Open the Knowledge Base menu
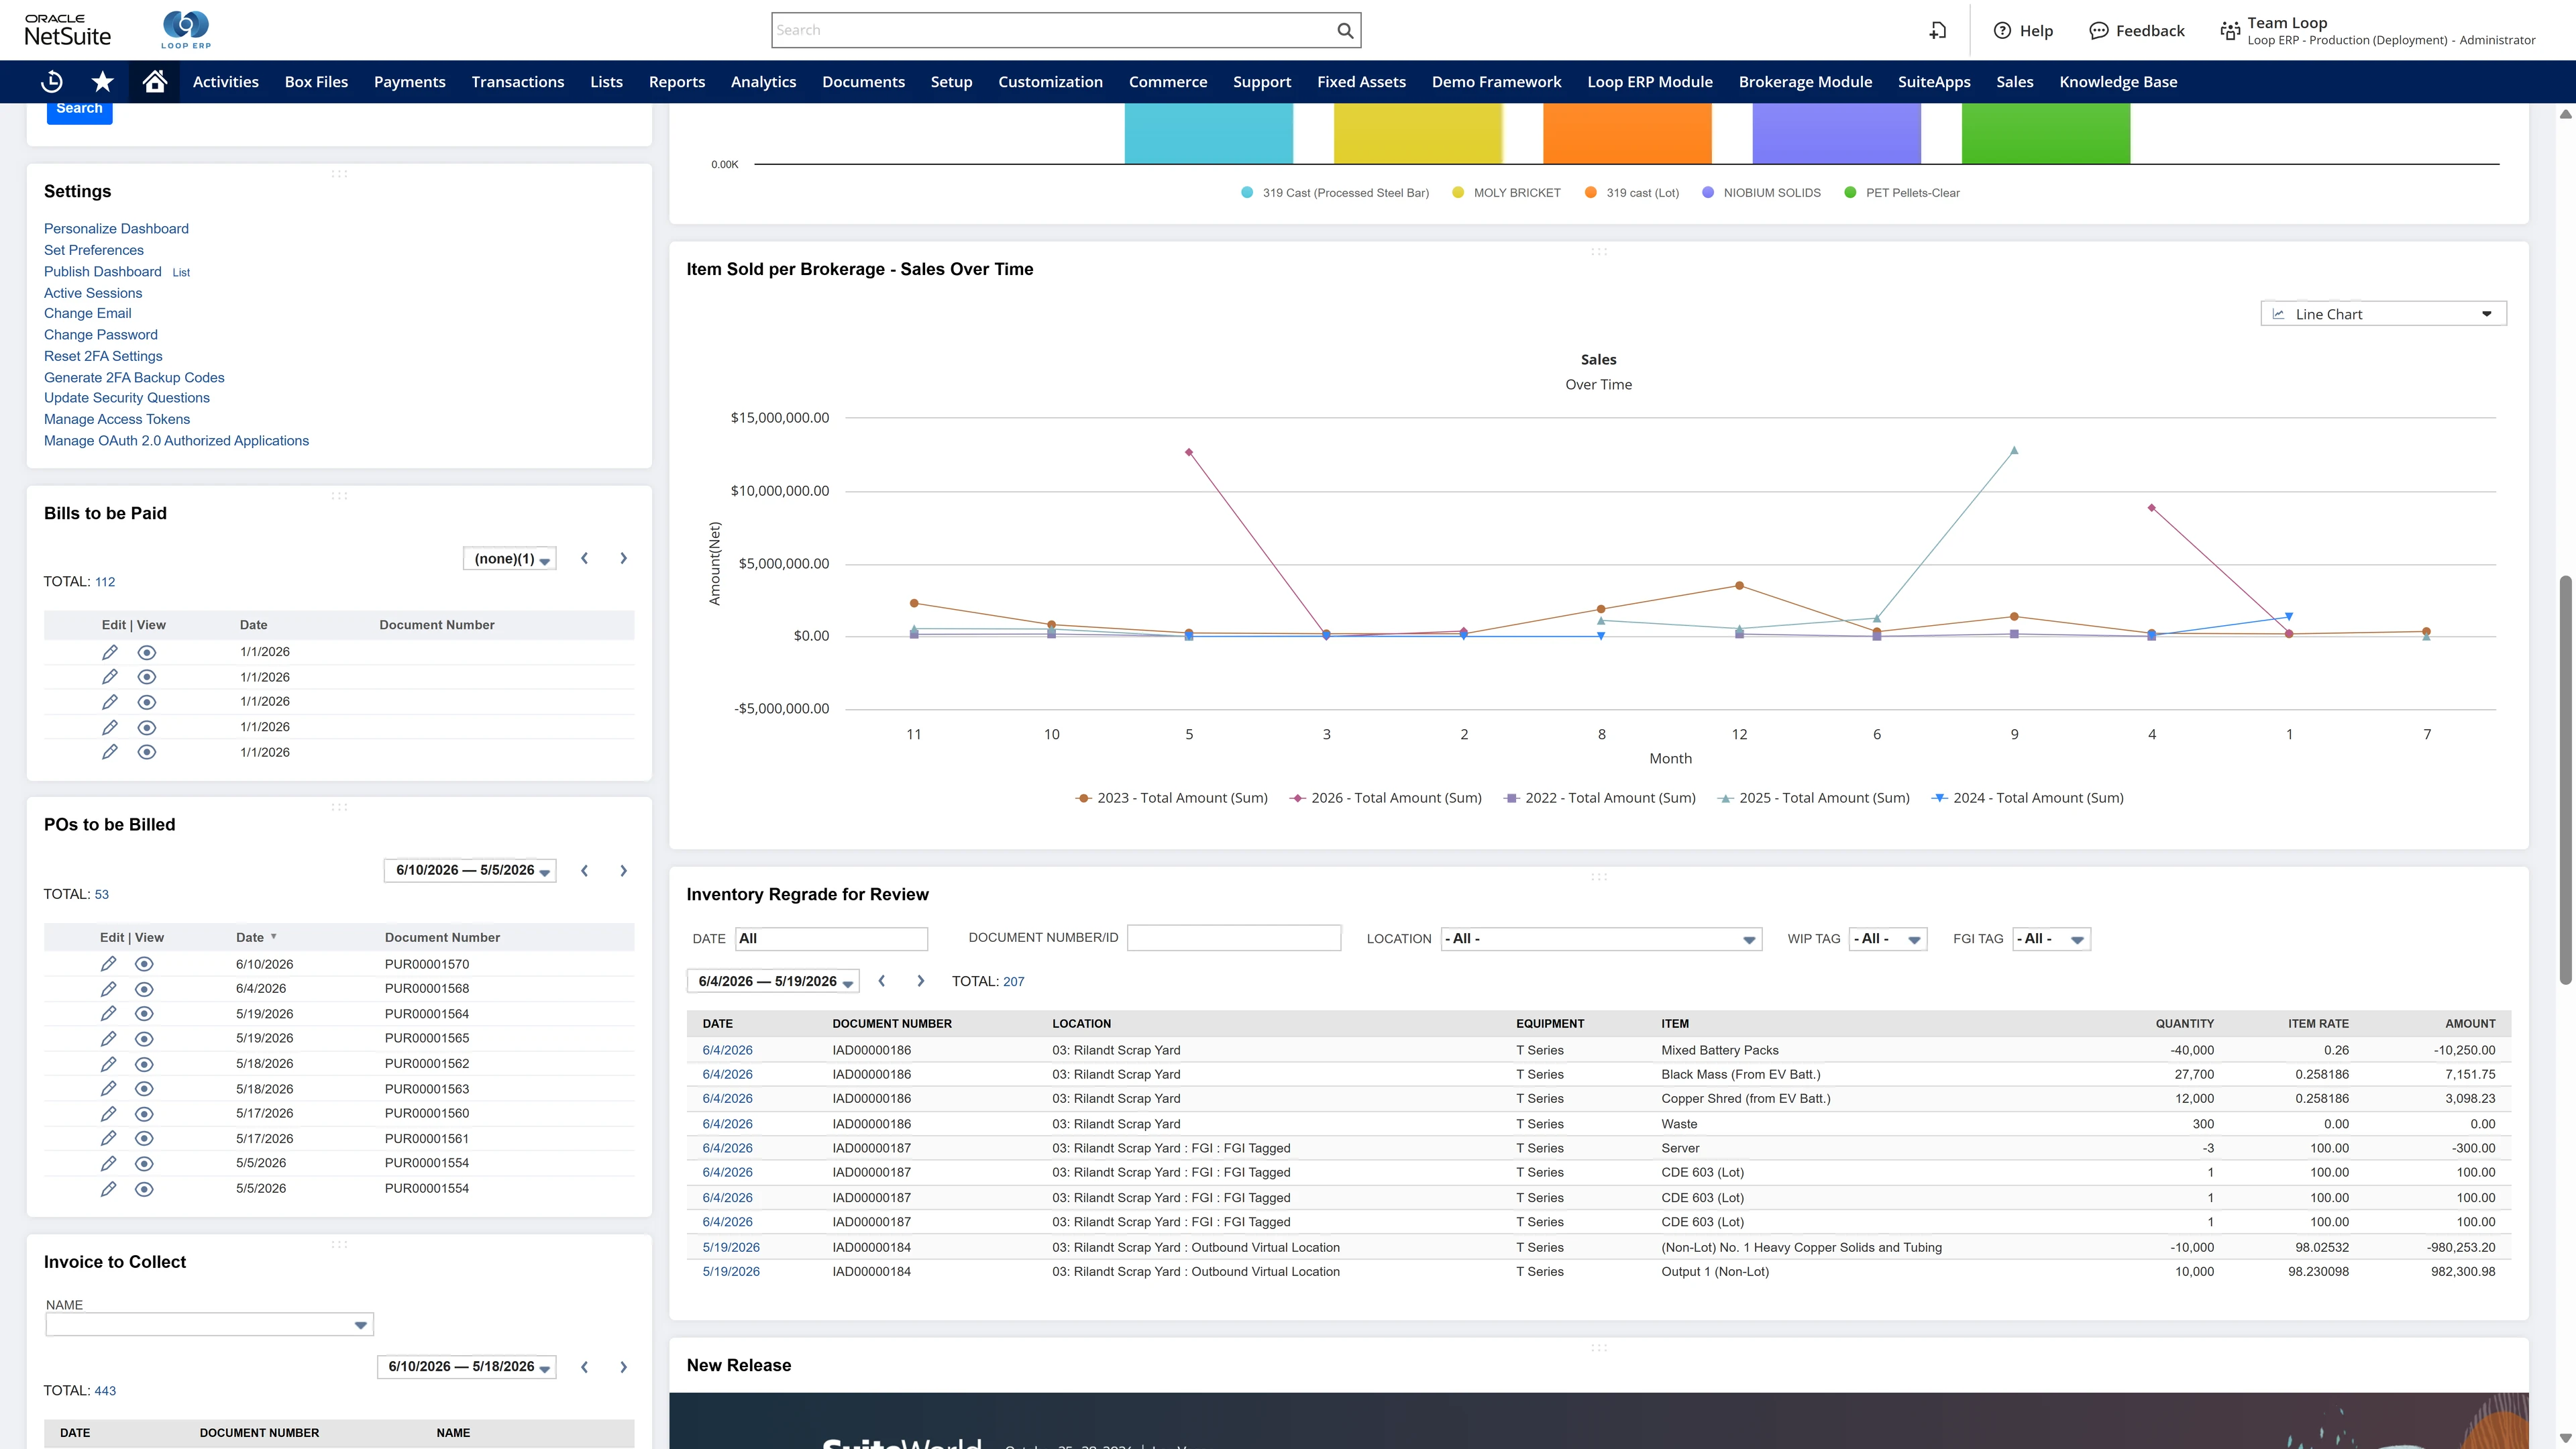2576x1449 pixels. click(x=2118, y=82)
